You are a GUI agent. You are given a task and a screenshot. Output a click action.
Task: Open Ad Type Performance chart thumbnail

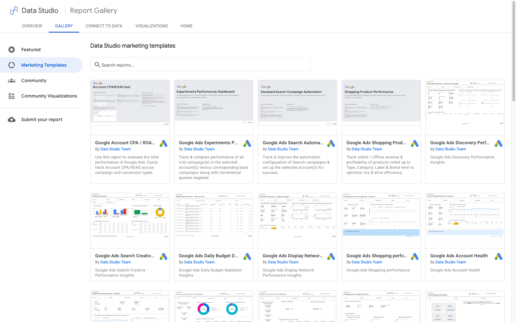click(130, 221)
